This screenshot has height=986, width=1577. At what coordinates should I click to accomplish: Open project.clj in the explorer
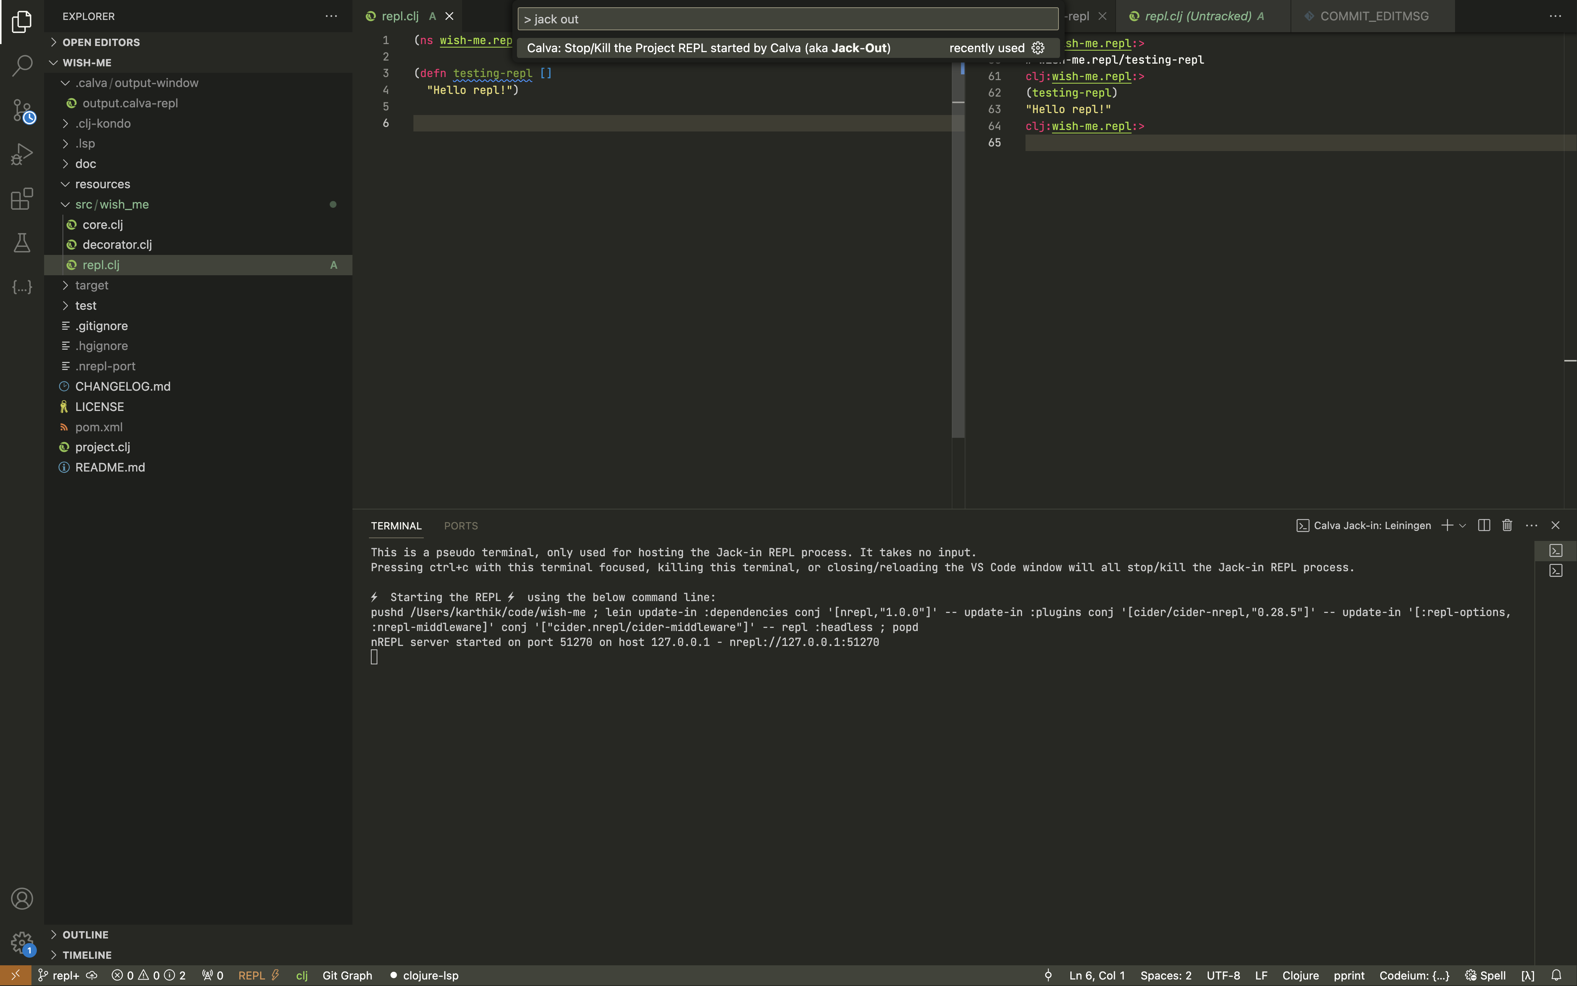tap(198, 447)
